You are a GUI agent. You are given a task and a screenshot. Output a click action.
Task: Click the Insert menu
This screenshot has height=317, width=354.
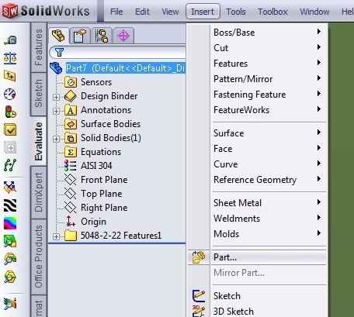point(203,12)
